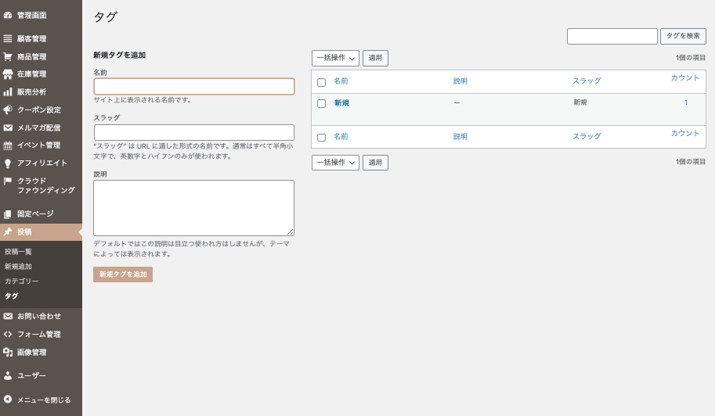Screen dimensions: 715x416
Task: Collapse sidebar with the メニューを閉じる icon
Action: pos(8,400)
